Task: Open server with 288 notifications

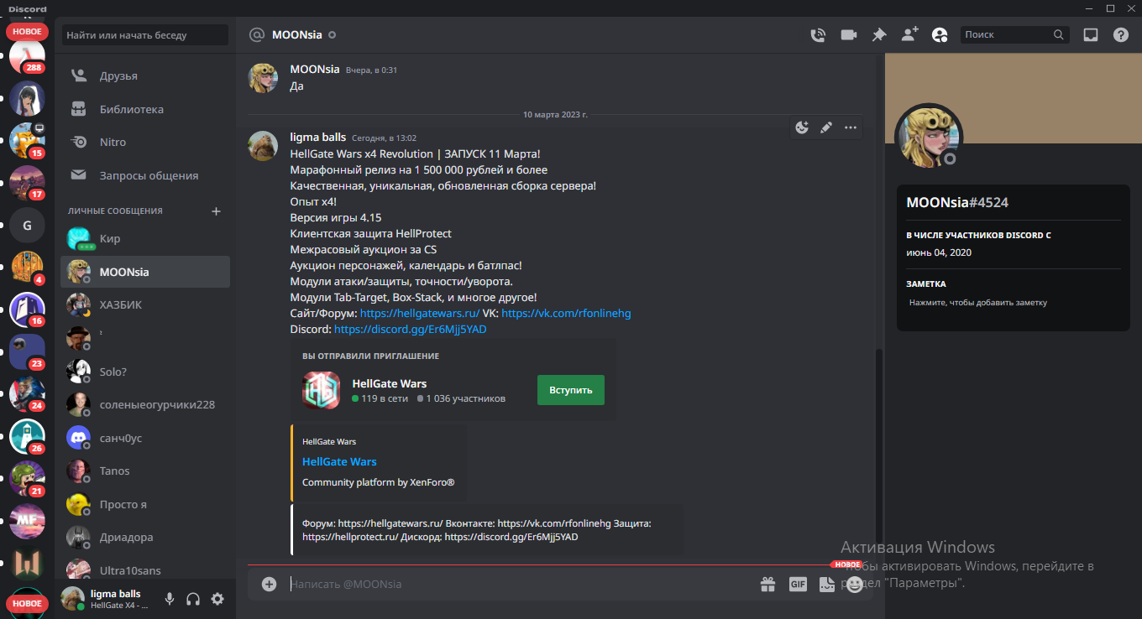Action: [27, 57]
